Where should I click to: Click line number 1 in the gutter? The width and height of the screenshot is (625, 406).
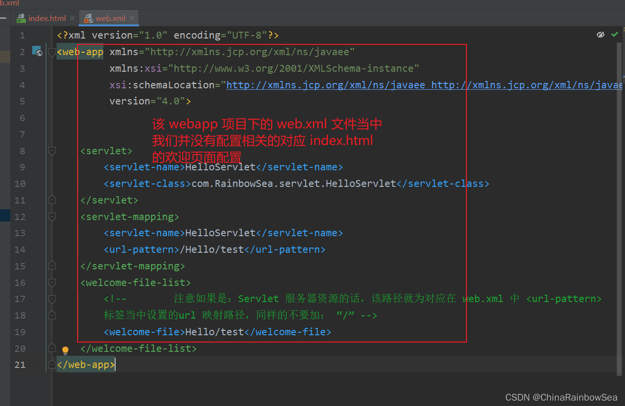pos(22,35)
